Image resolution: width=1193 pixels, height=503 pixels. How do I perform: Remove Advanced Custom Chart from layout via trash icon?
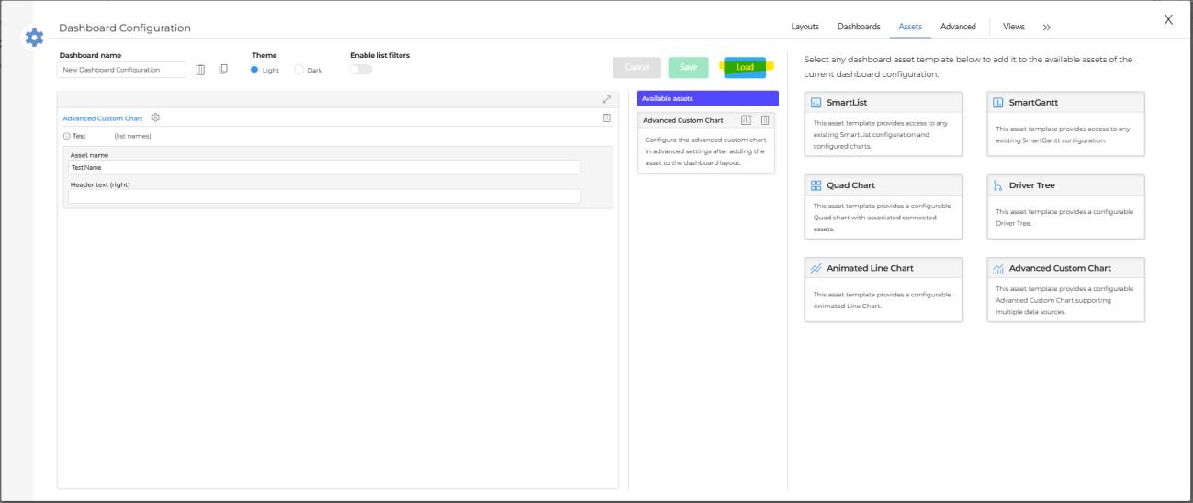606,118
